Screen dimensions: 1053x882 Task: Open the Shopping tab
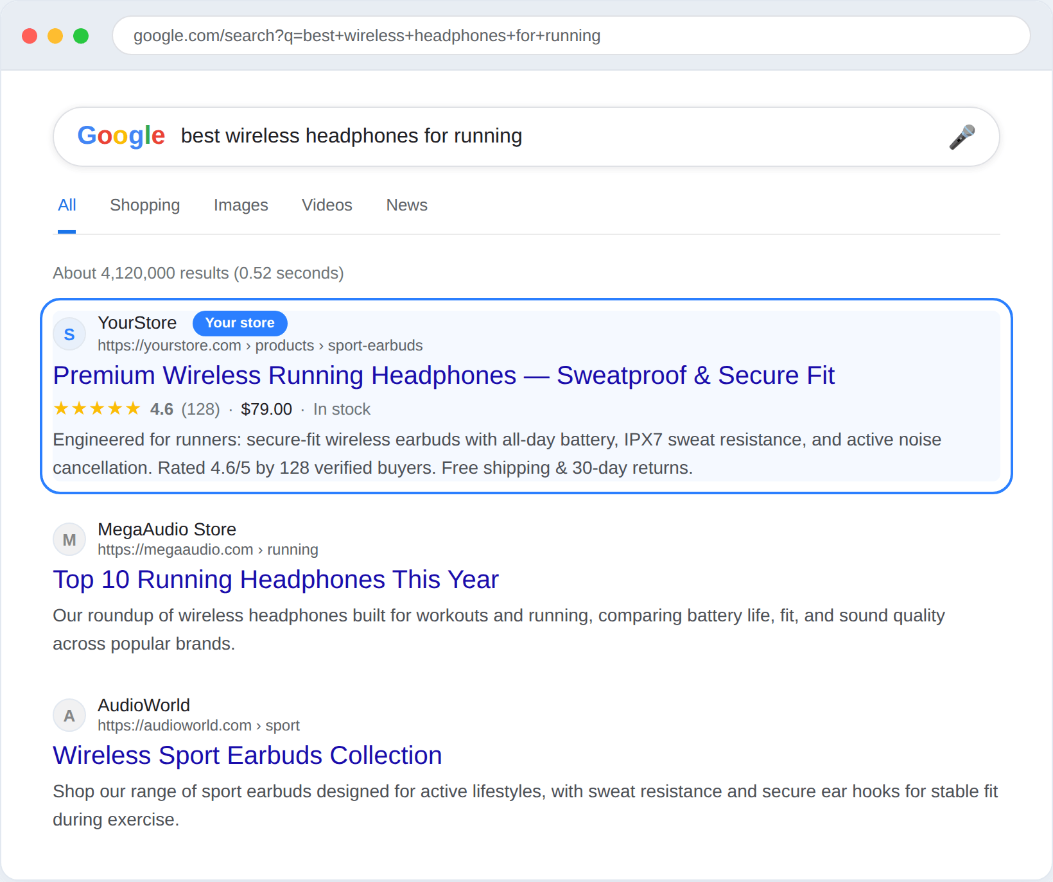point(145,205)
